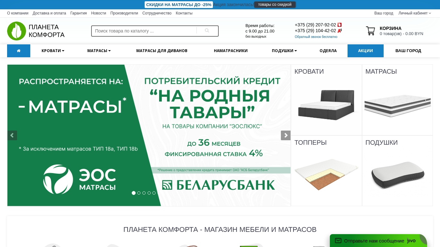This screenshot has width=440, height=247.
Task: Open the Ваш город menu item
Action: (408, 51)
